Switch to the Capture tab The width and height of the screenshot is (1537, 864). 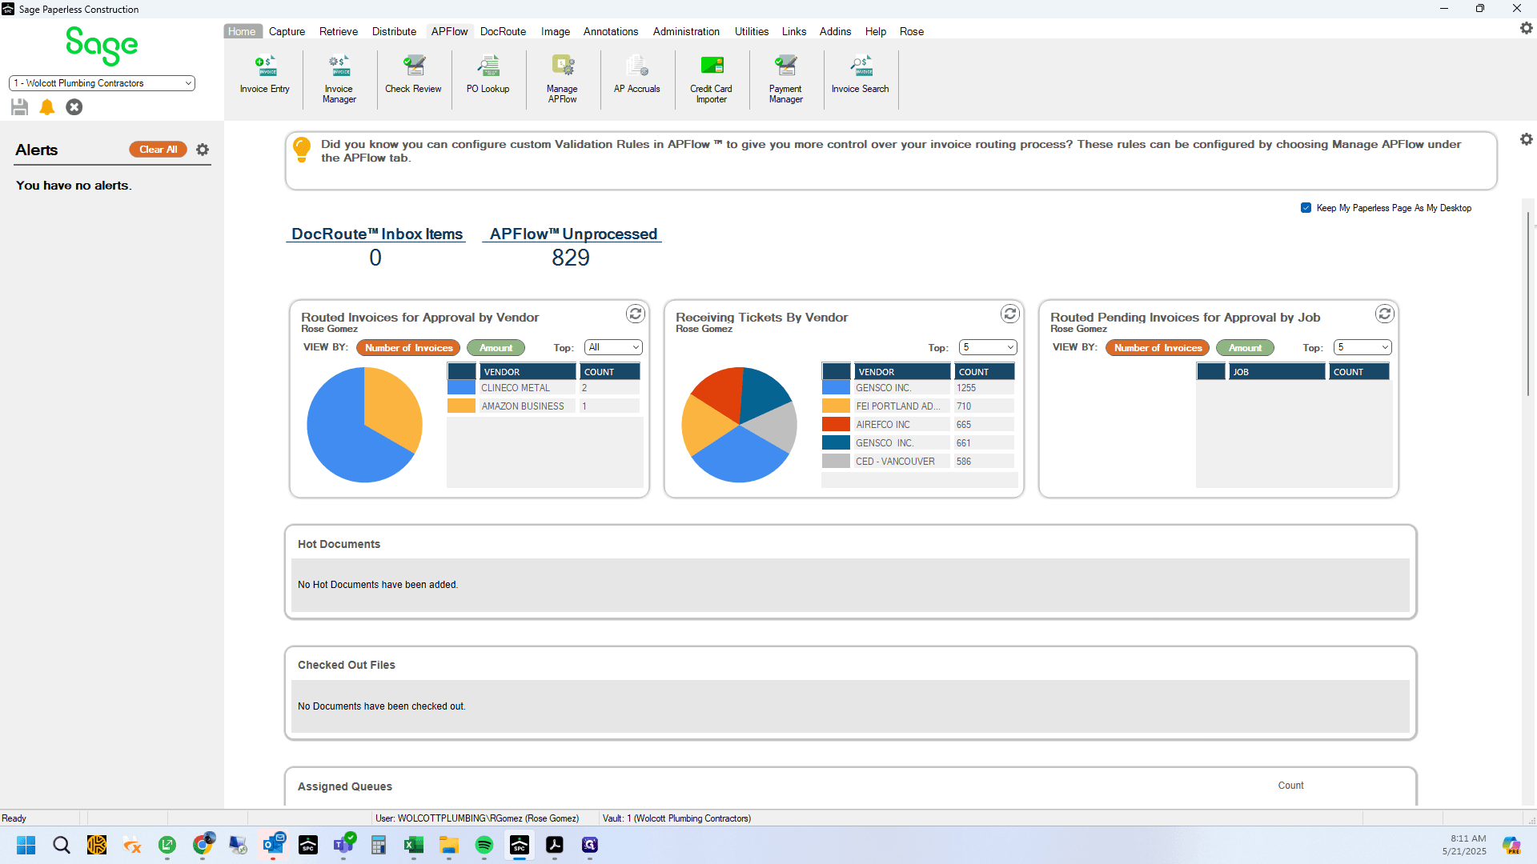[x=287, y=32]
